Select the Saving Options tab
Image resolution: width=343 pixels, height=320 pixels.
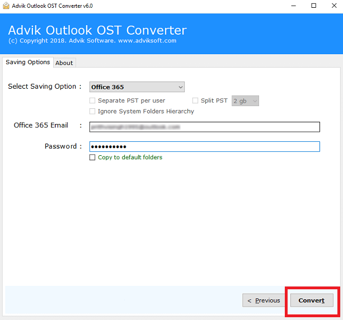pos(28,62)
